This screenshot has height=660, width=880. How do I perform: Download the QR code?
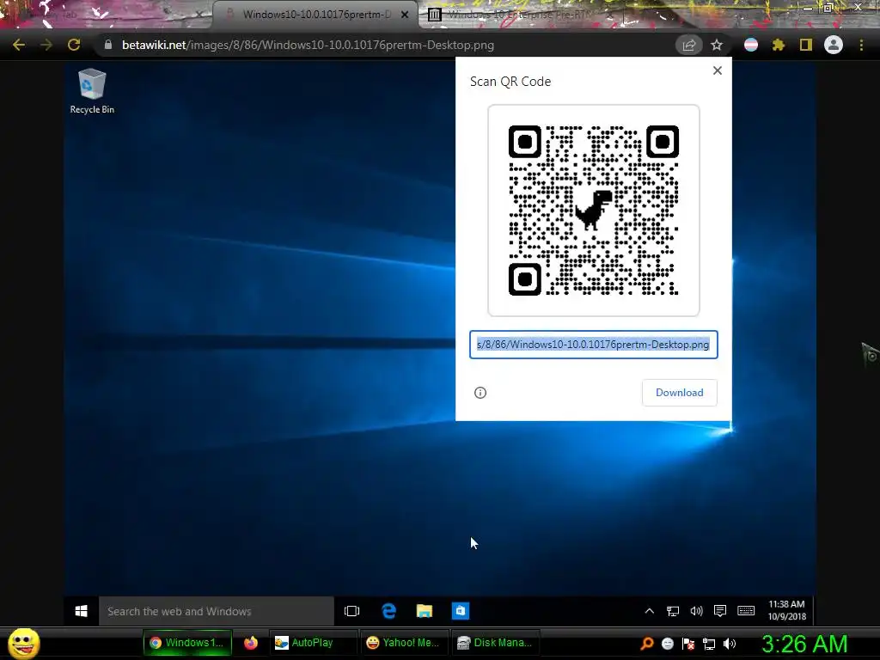[x=680, y=393]
